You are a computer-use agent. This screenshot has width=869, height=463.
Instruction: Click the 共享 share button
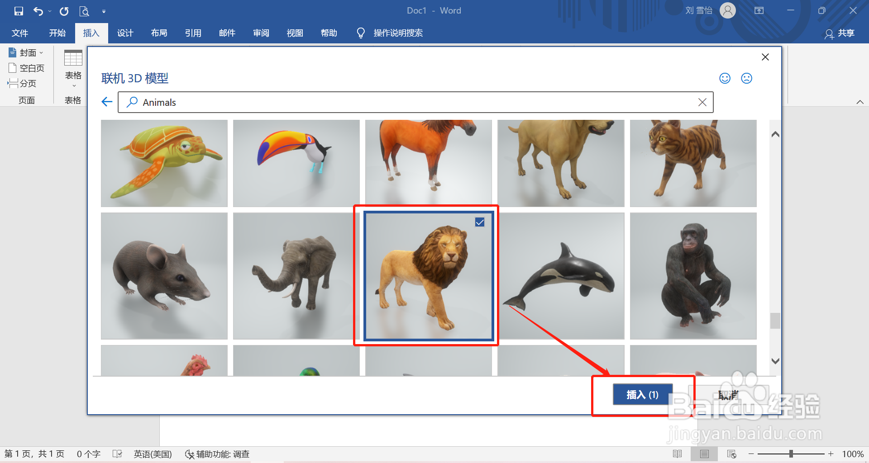coord(840,34)
